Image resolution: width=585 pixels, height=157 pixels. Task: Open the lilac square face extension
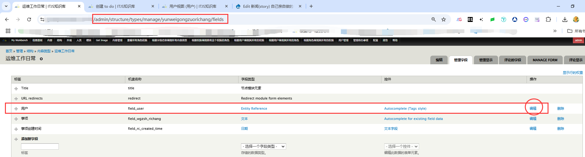click(x=537, y=19)
